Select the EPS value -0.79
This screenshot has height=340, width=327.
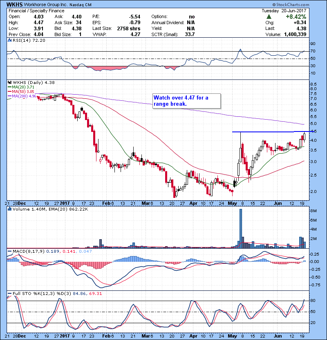134,23
